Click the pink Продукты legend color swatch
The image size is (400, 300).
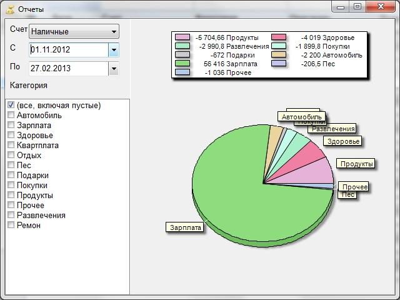click(182, 37)
